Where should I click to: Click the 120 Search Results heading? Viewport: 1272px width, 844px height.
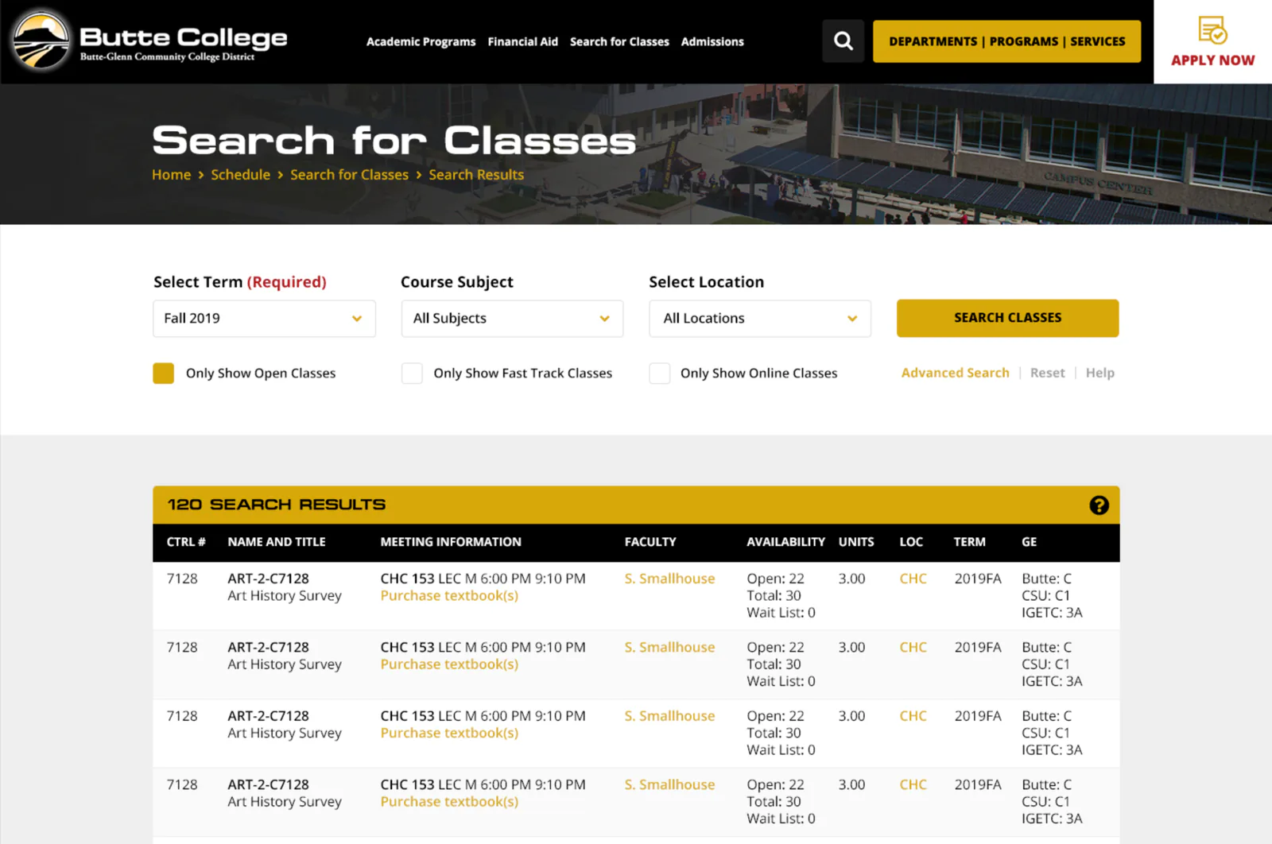tap(276, 505)
